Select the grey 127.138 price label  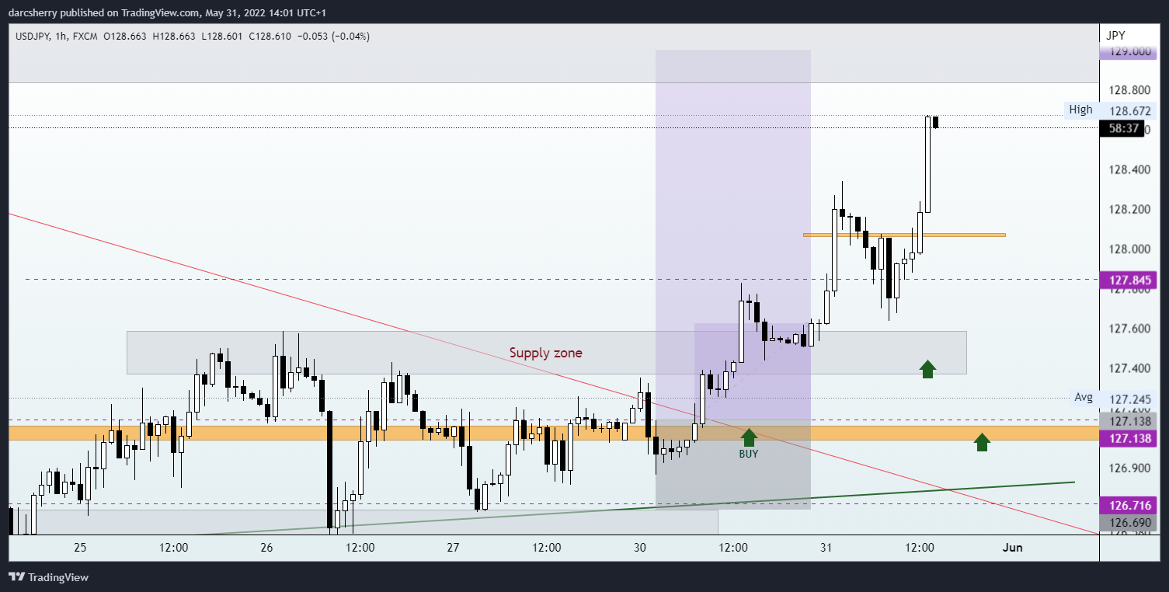click(1129, 421)
